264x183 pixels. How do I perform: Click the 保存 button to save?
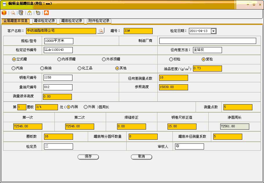click(88, 157)
